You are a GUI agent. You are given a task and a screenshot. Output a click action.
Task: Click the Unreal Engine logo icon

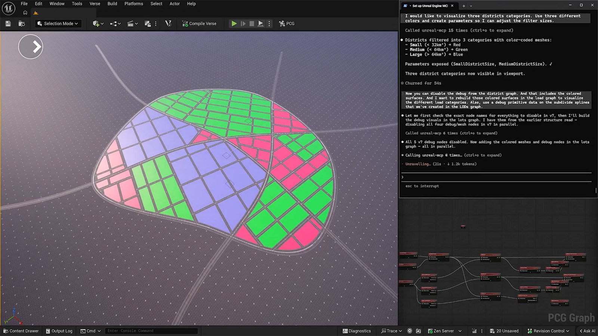click(x=8, y=8)
